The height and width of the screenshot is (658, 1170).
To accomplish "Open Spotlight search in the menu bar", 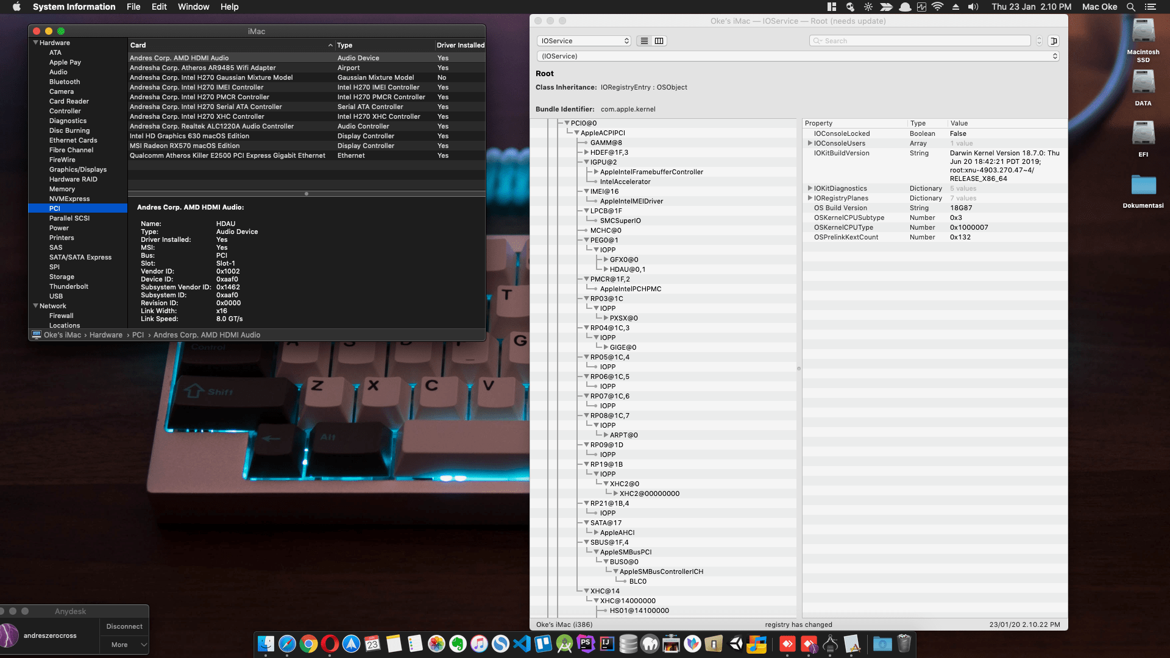I will [1131, 7].
